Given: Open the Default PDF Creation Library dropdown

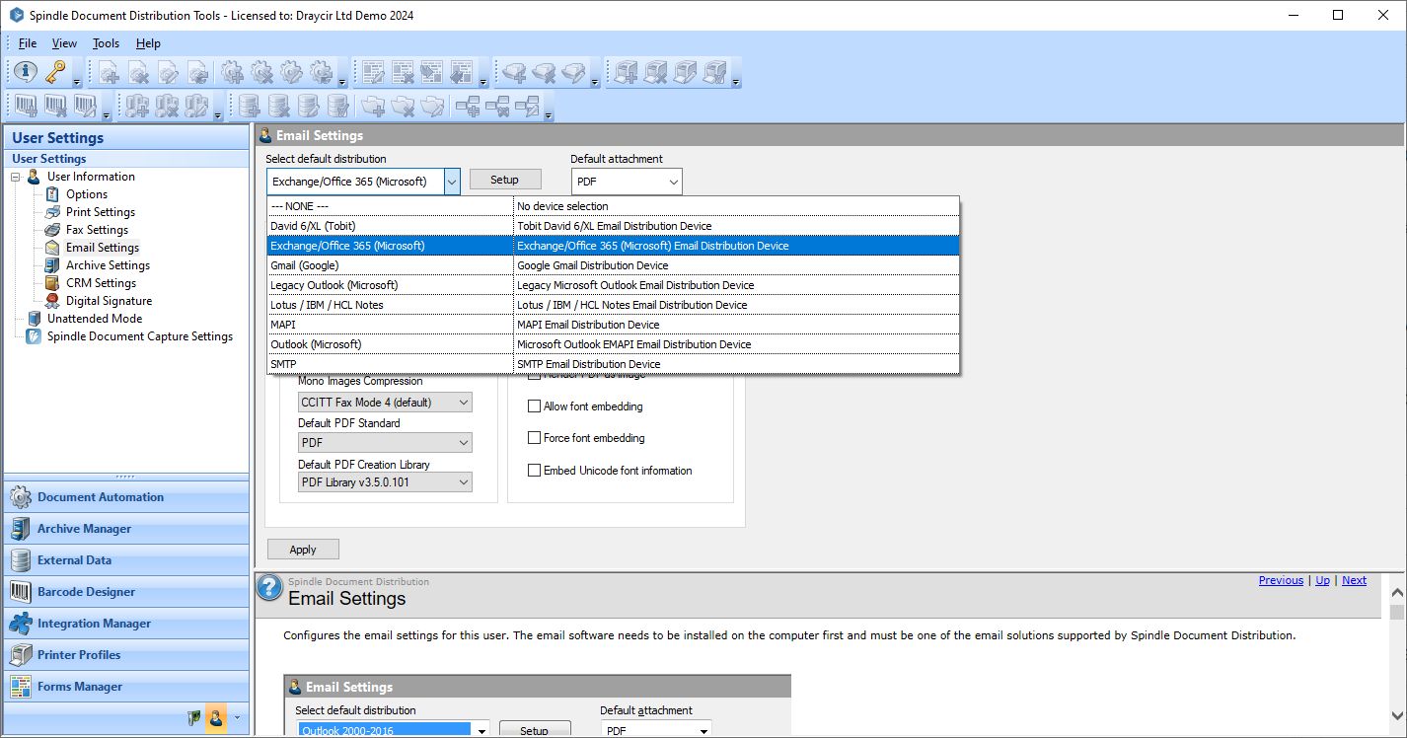Looking at the screenshot, I should [x=386, y=482].
